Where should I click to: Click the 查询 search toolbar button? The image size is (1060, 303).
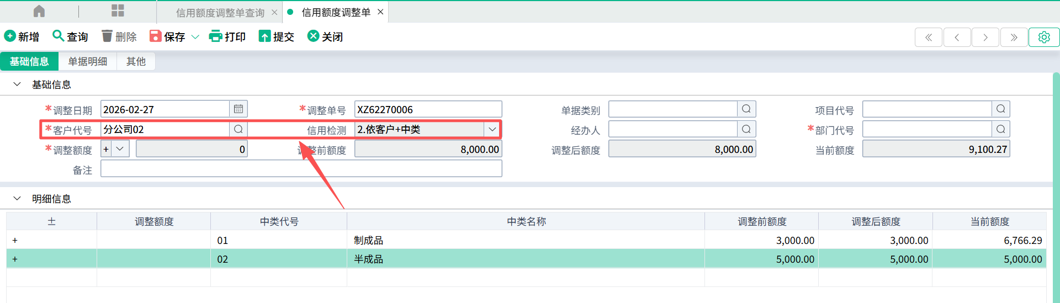tap(70, 36)
